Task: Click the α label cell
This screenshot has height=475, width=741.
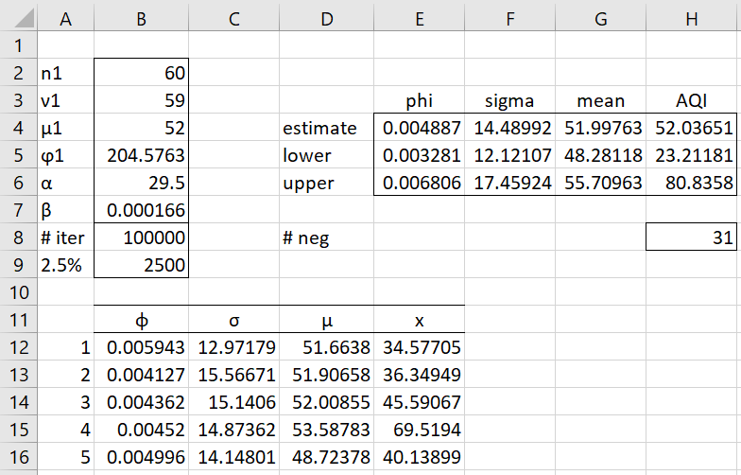Action: [66, 182]
